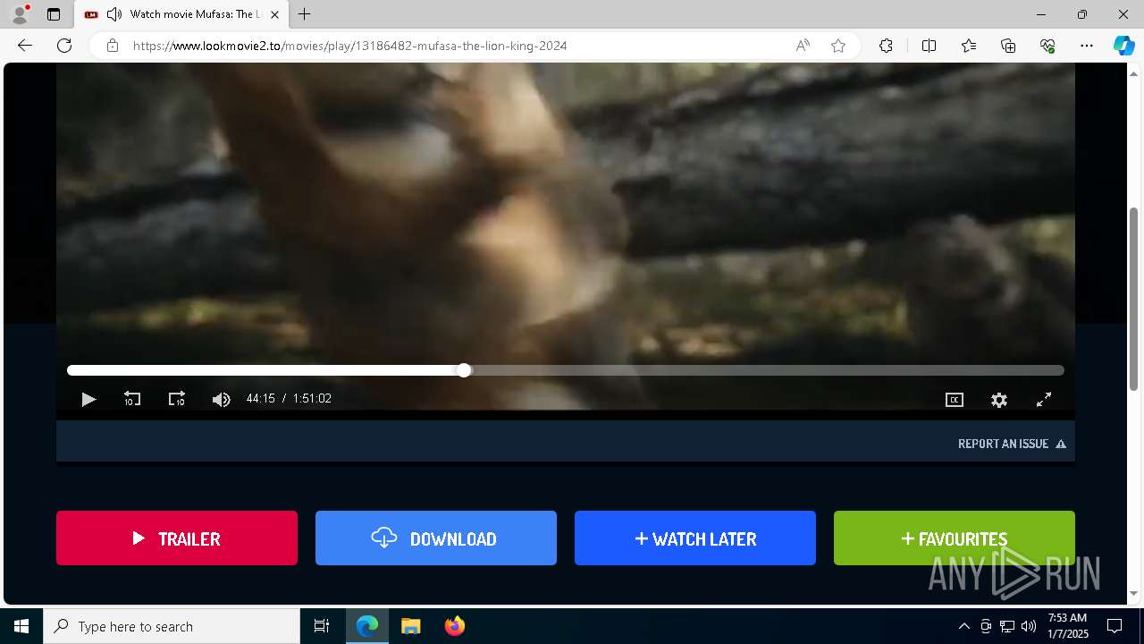The height and width of the screenshot is (644, 1144).
Task: Play the movie with the play button
Action: click(88, 400)
